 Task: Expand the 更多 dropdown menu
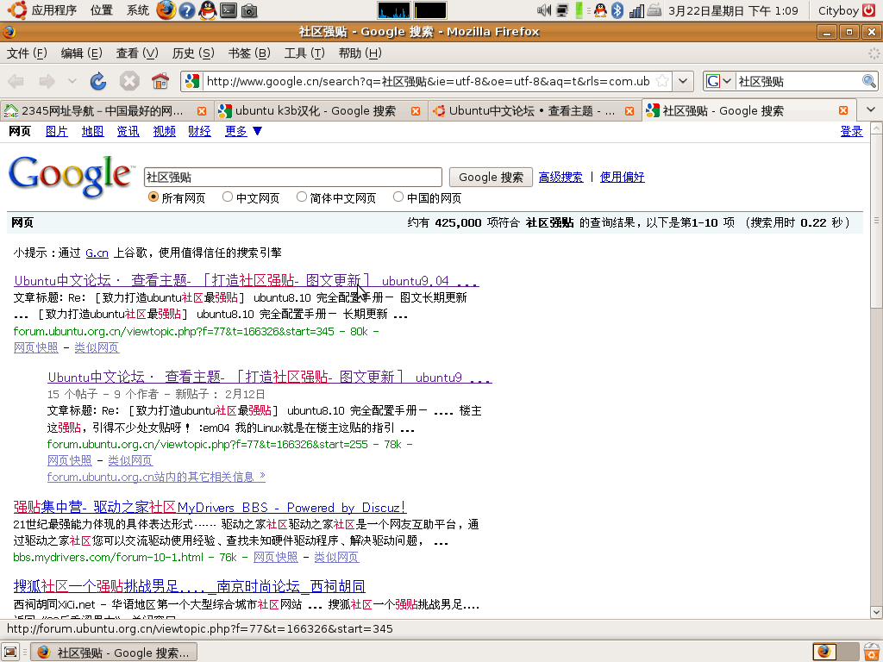[243, 131]
